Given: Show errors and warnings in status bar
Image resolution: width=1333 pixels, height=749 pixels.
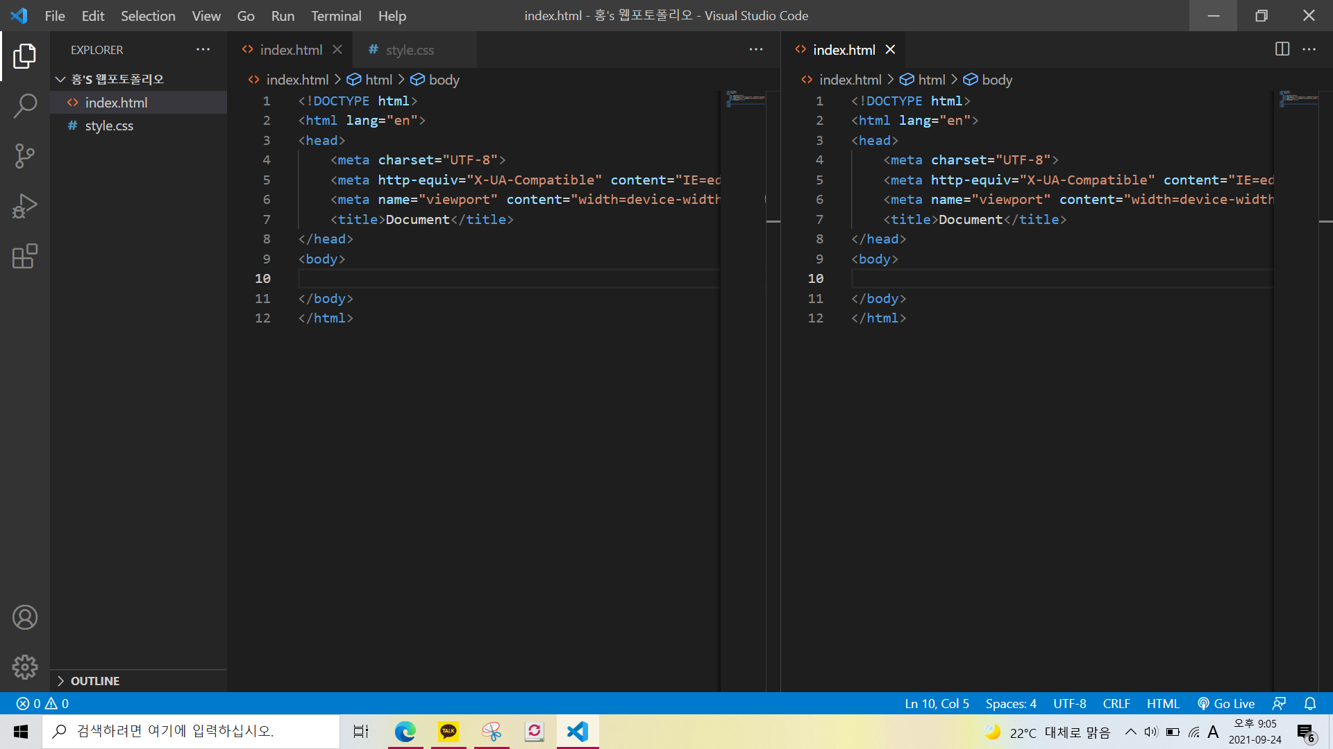Looking at the screenshot, I should click(x=42, y=703).
